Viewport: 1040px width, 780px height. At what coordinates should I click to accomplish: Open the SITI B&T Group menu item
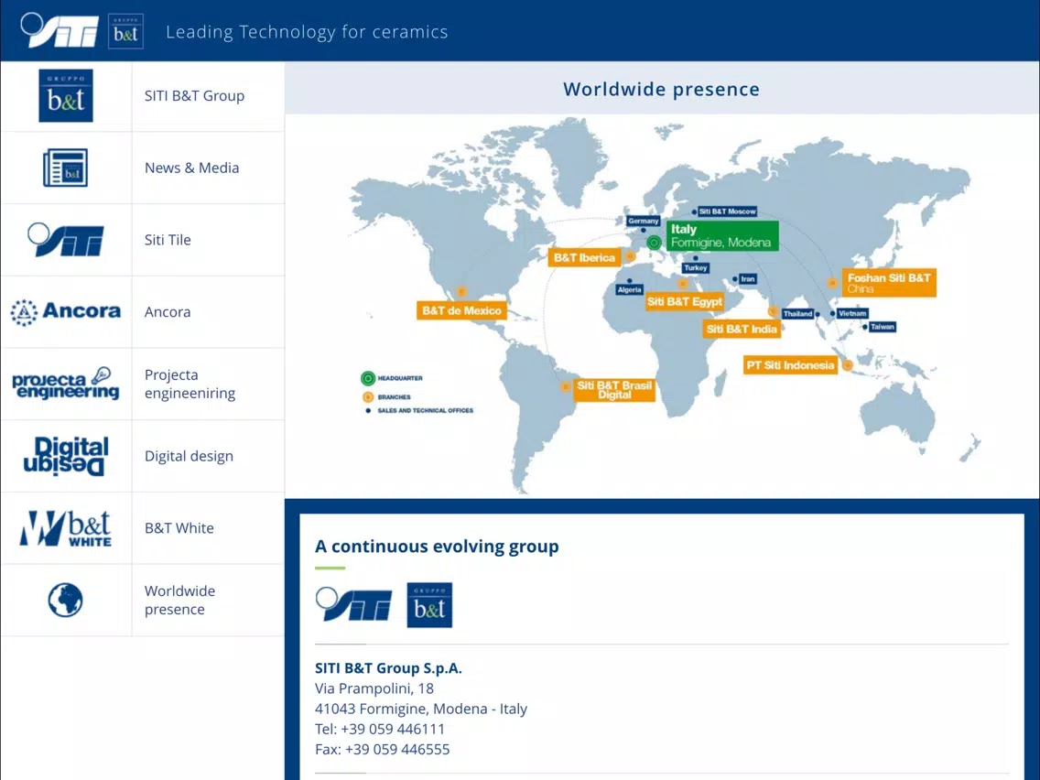tap(194, 95)
